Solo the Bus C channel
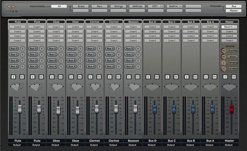Screen dimensions: 247x151 pos(167,77)
